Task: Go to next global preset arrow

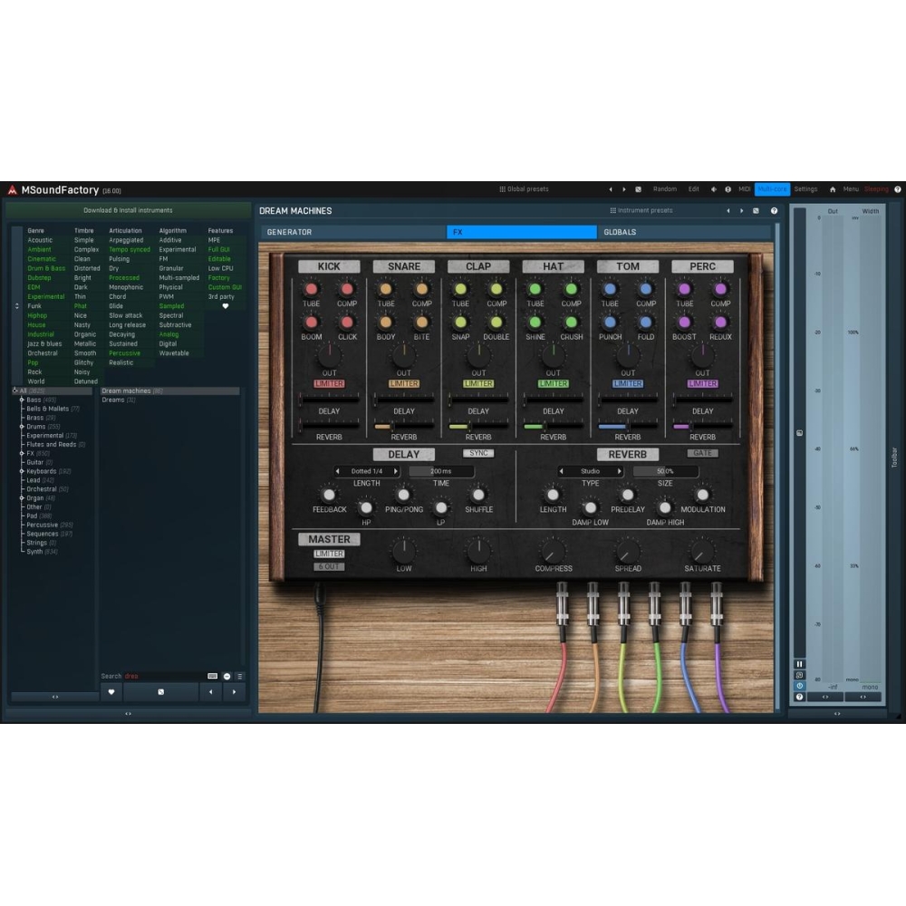Action: (624, 189)
